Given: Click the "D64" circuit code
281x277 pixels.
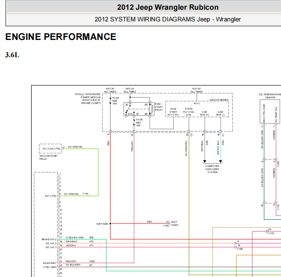Looking at the screenshot, I should tap(223, 143).
